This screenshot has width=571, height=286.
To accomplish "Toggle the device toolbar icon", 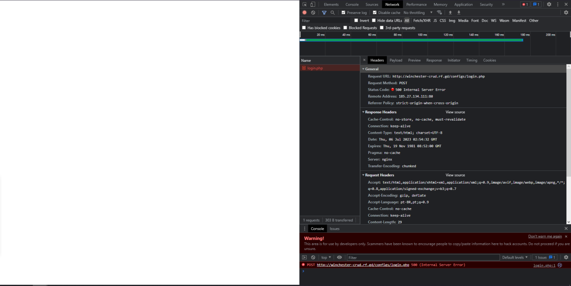I will pos(313,4).
